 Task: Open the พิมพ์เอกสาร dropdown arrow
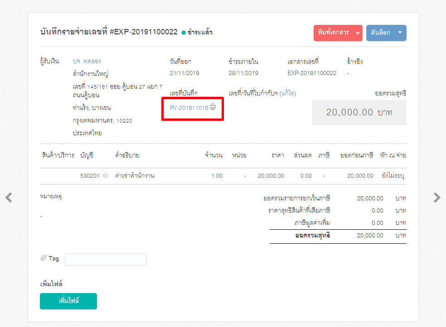pyautogui.click(x=358, y=33)
